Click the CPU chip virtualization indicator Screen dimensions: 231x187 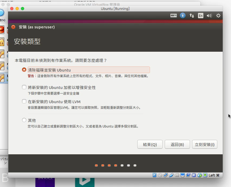click(194, 175)
